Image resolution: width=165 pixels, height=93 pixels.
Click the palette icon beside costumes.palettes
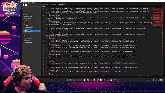(24, 39)
